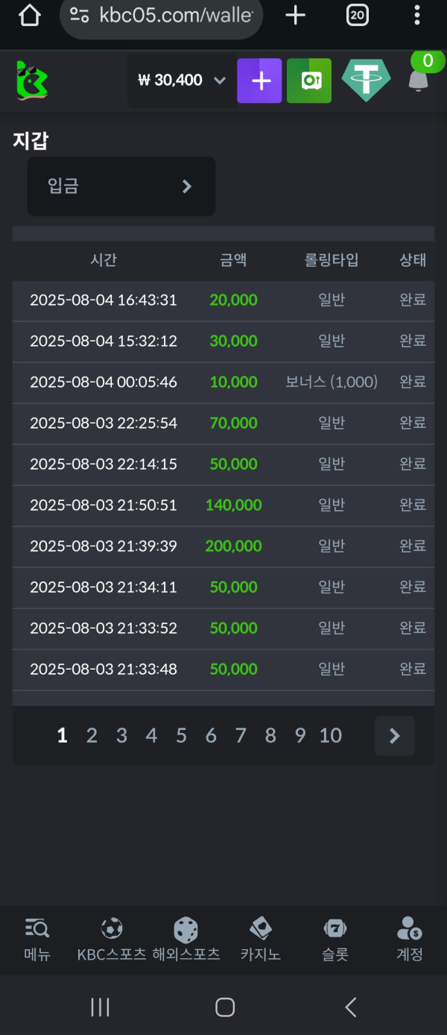This screenshot has height=1035, width=447.
Task: Go to browser home icon
Action: pos(30,15)
